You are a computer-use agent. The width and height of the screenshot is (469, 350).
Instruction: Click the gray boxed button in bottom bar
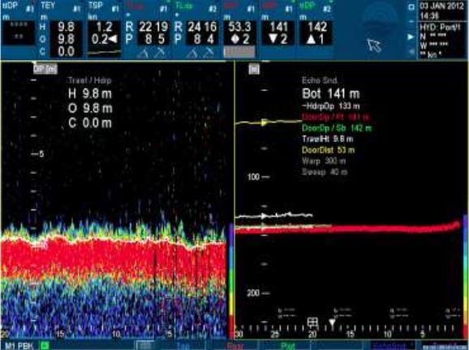[x=145, y=345]
